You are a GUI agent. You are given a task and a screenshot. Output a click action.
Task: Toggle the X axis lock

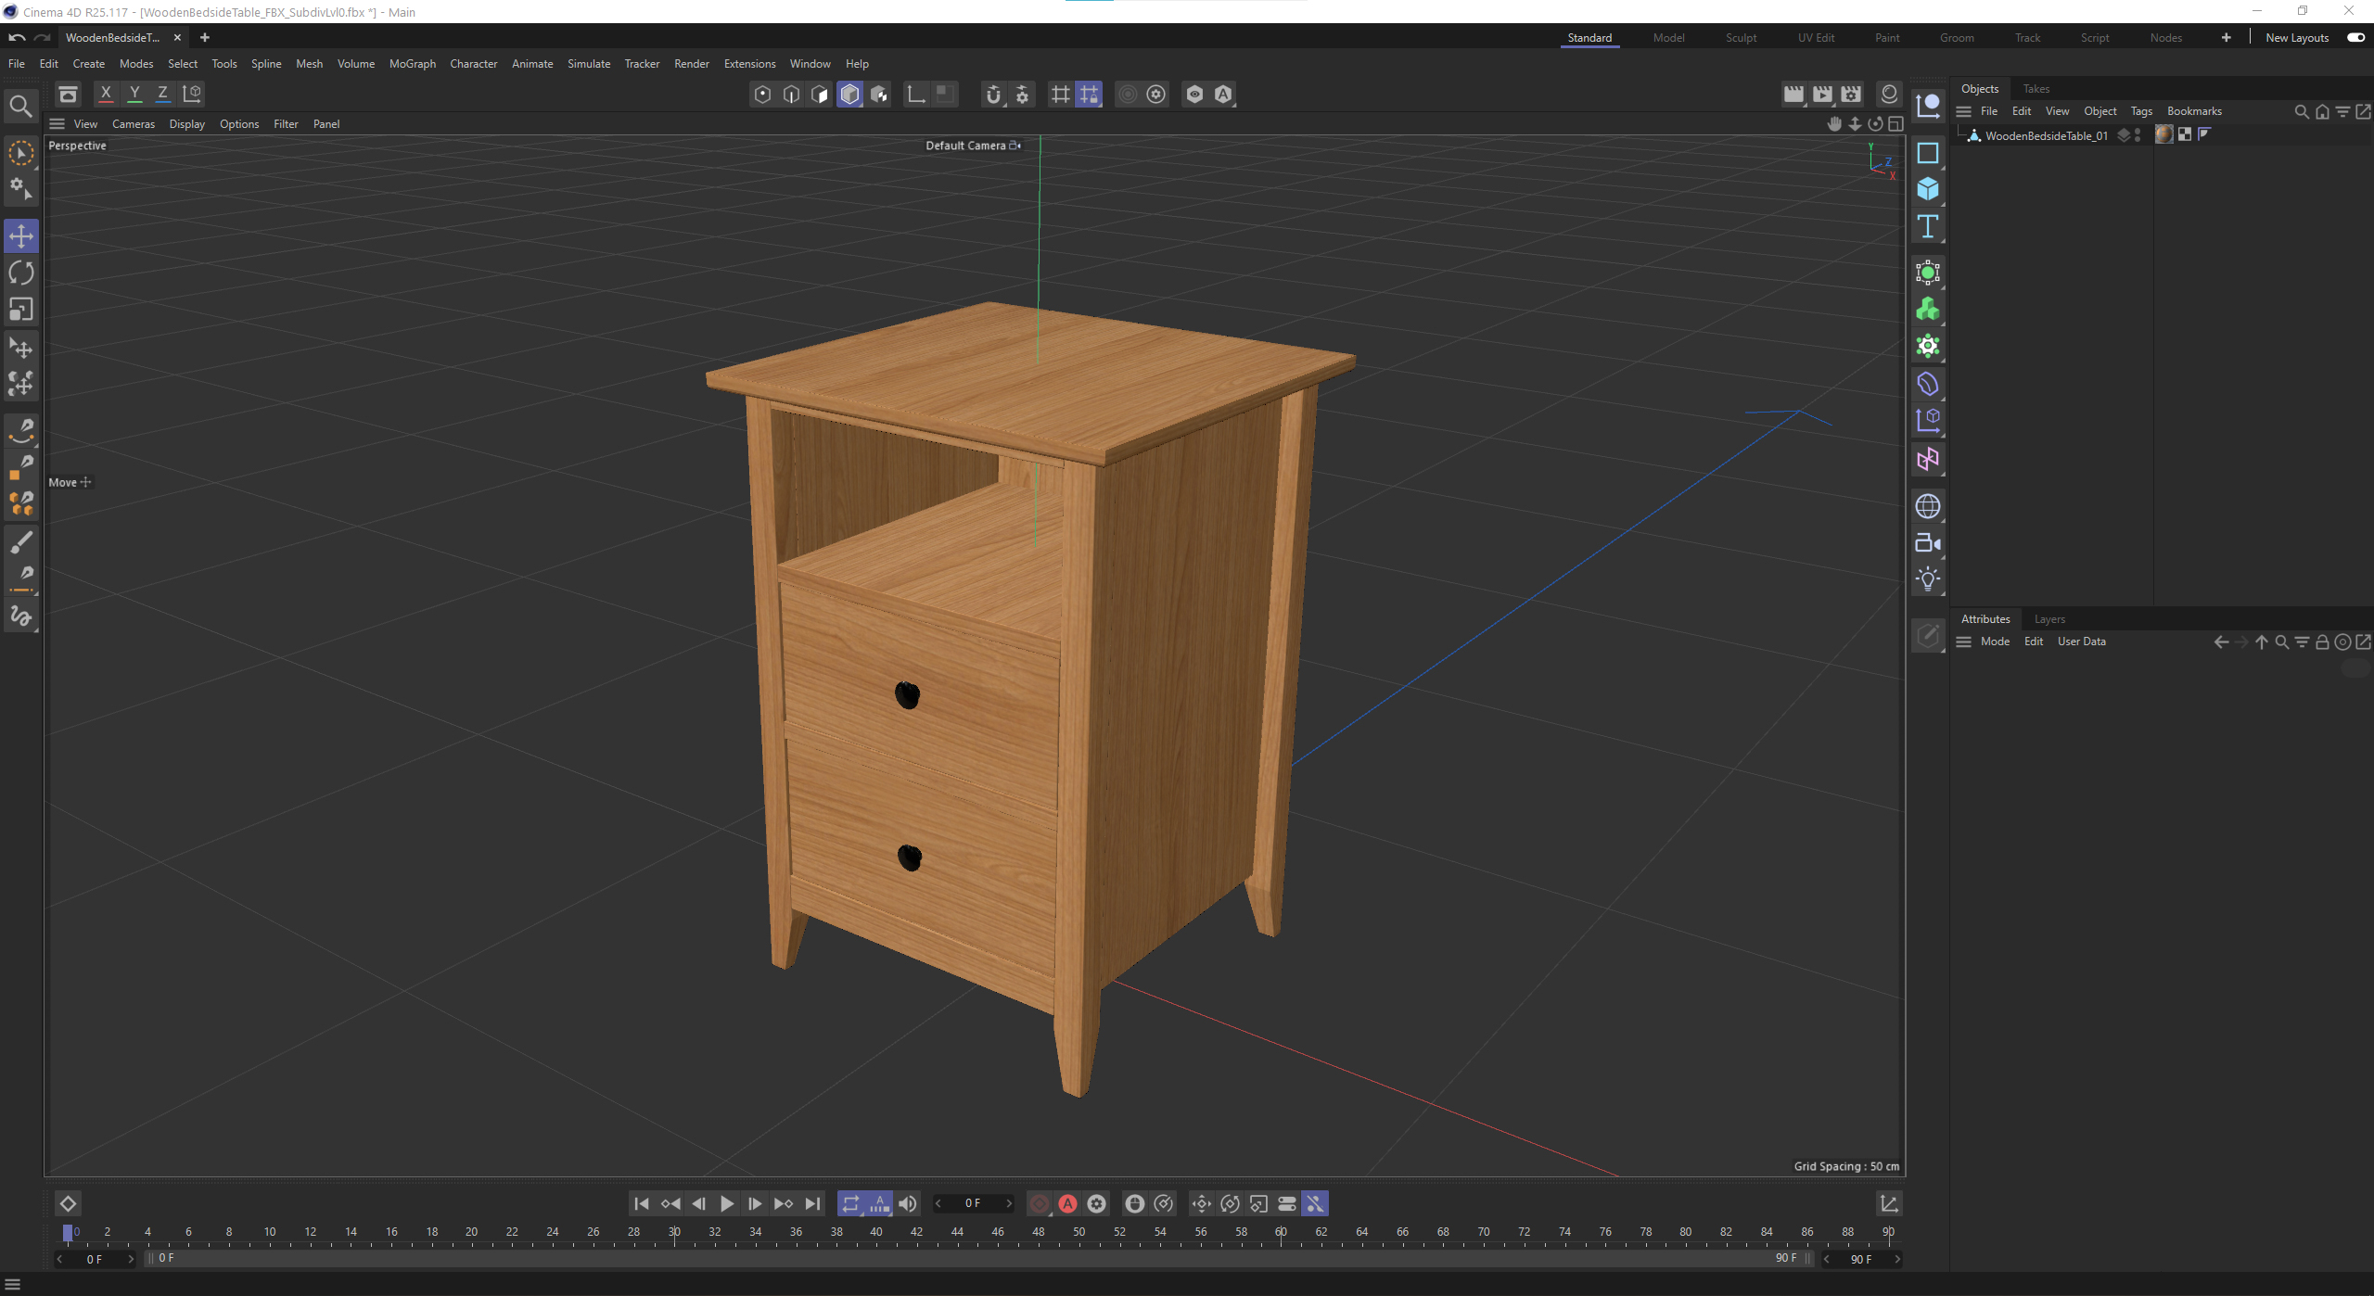pyautogui.click(x=106, y=94)
